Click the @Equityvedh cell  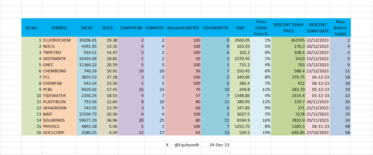point(187,145)
